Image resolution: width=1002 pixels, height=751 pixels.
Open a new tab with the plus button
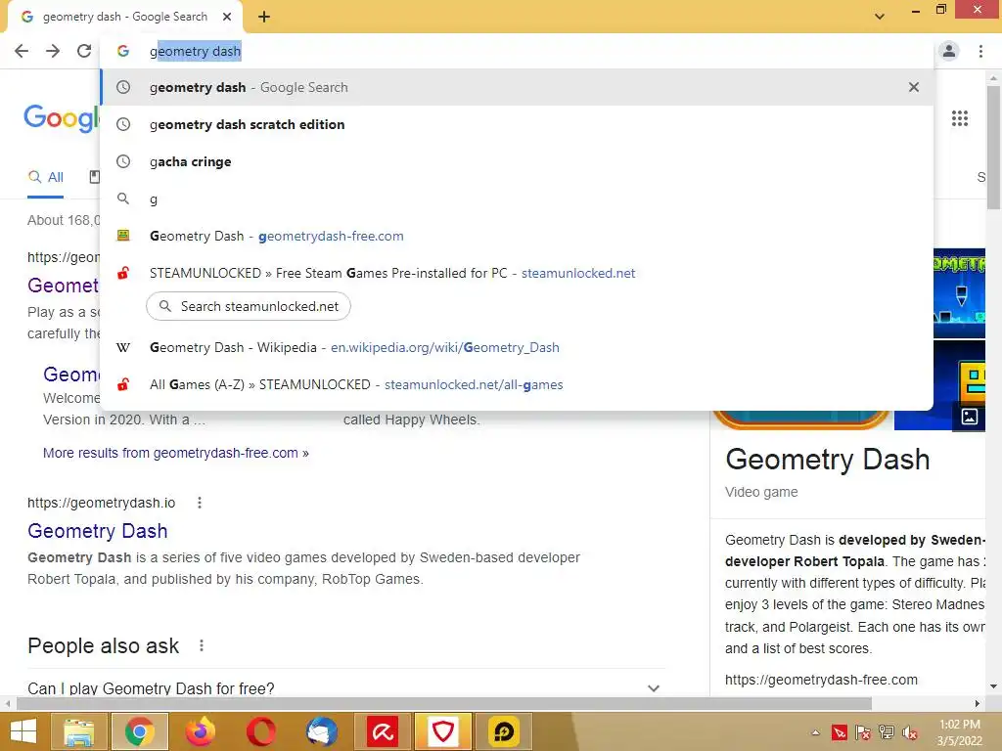(264, 17)
